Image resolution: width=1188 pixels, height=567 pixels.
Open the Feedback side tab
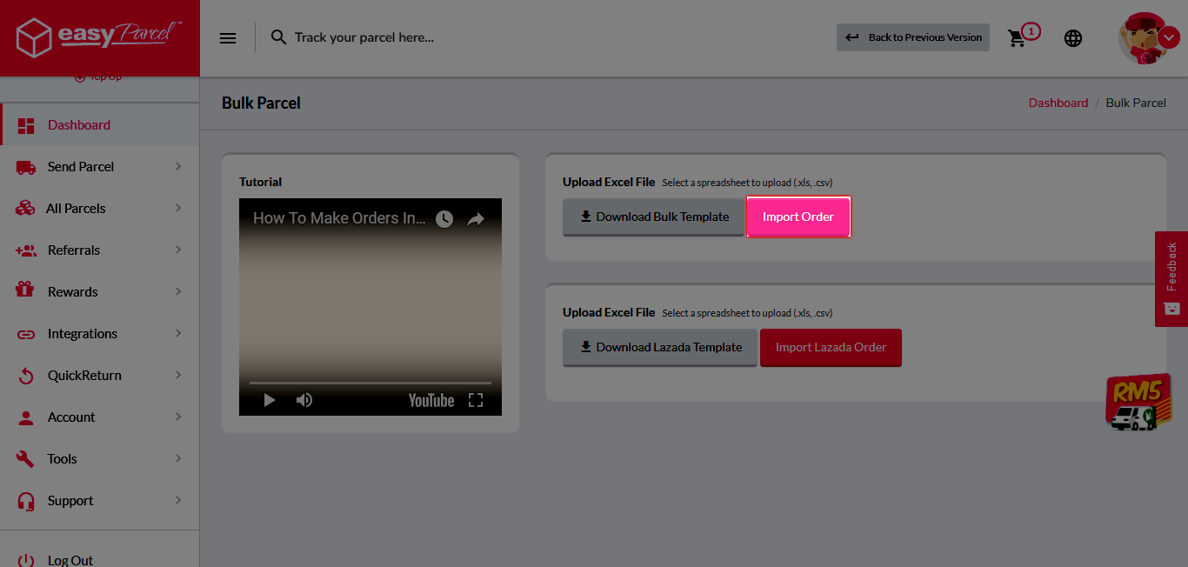(x=1171, y=279)
